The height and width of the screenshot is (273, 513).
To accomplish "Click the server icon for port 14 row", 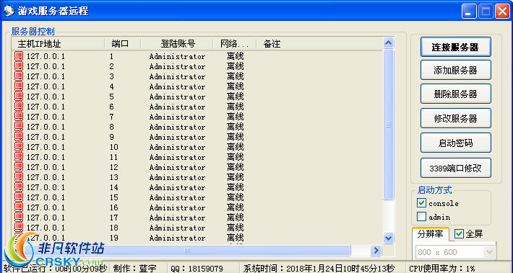I will point(19,187).
